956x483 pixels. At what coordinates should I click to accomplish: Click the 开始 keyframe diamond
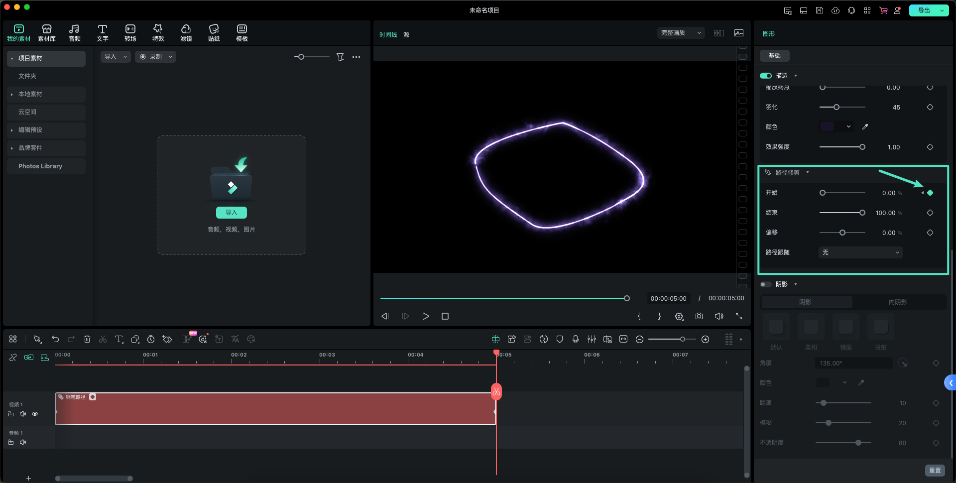[930, 193]
